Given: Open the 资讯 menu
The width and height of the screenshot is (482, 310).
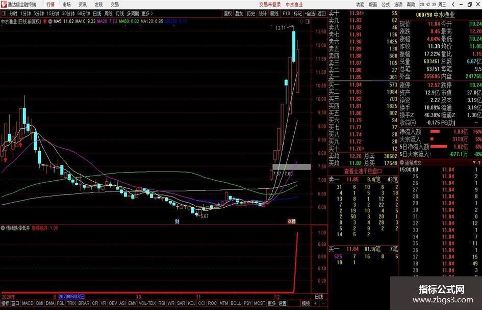Looking at the screenshot, I should tap(83, 4).
